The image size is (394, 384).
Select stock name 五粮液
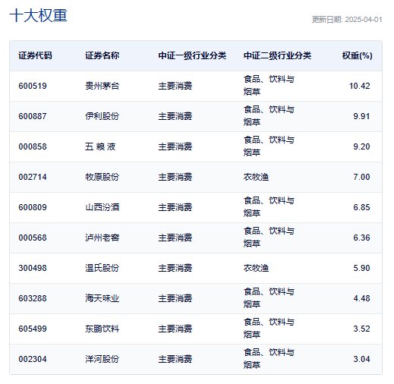click(x=100, y=146)
